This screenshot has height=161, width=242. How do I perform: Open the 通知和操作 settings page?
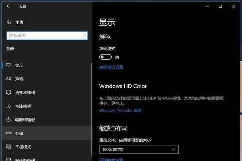click(x=47, y=92)
